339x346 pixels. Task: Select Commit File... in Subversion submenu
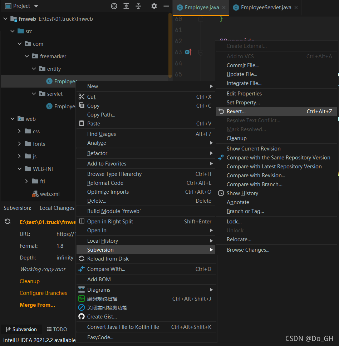pos(276,65)
